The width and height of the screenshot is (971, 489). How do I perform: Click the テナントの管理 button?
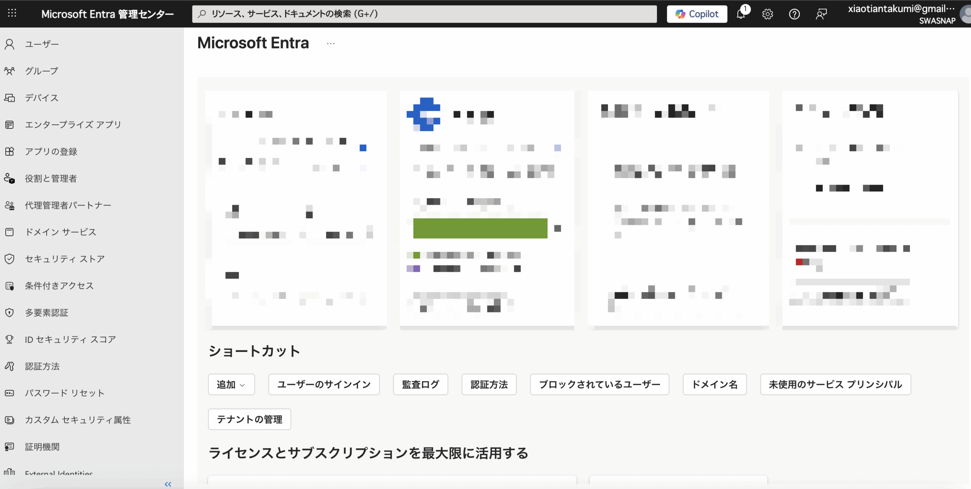(x=249, y=419)
